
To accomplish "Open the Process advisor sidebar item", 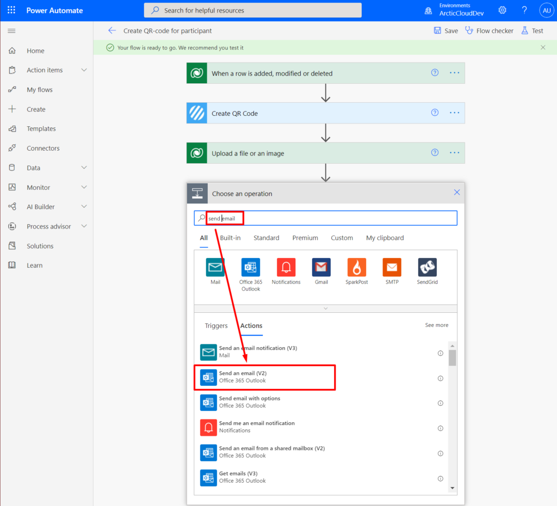I will coord(48,226).
